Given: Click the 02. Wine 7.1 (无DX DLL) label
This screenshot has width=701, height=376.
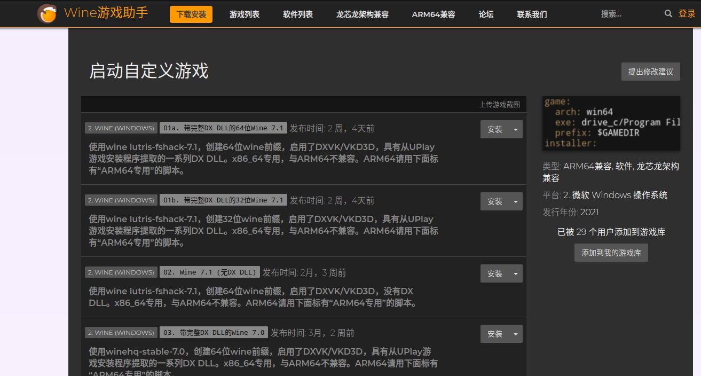Looking at the screenshot, I should pos(210,272).
